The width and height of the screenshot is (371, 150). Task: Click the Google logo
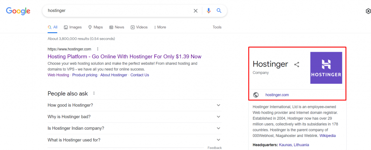coord(18,11)
